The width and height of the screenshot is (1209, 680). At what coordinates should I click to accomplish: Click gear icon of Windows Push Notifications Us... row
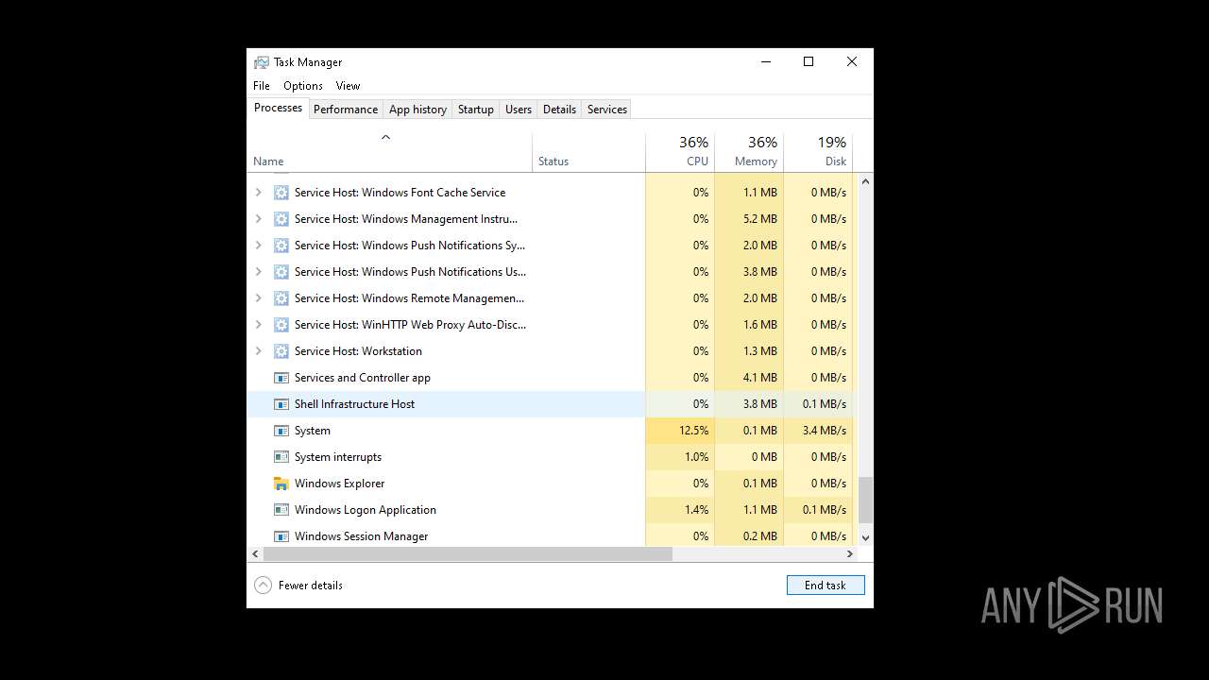pyautogui.click(x=281, y=272)
